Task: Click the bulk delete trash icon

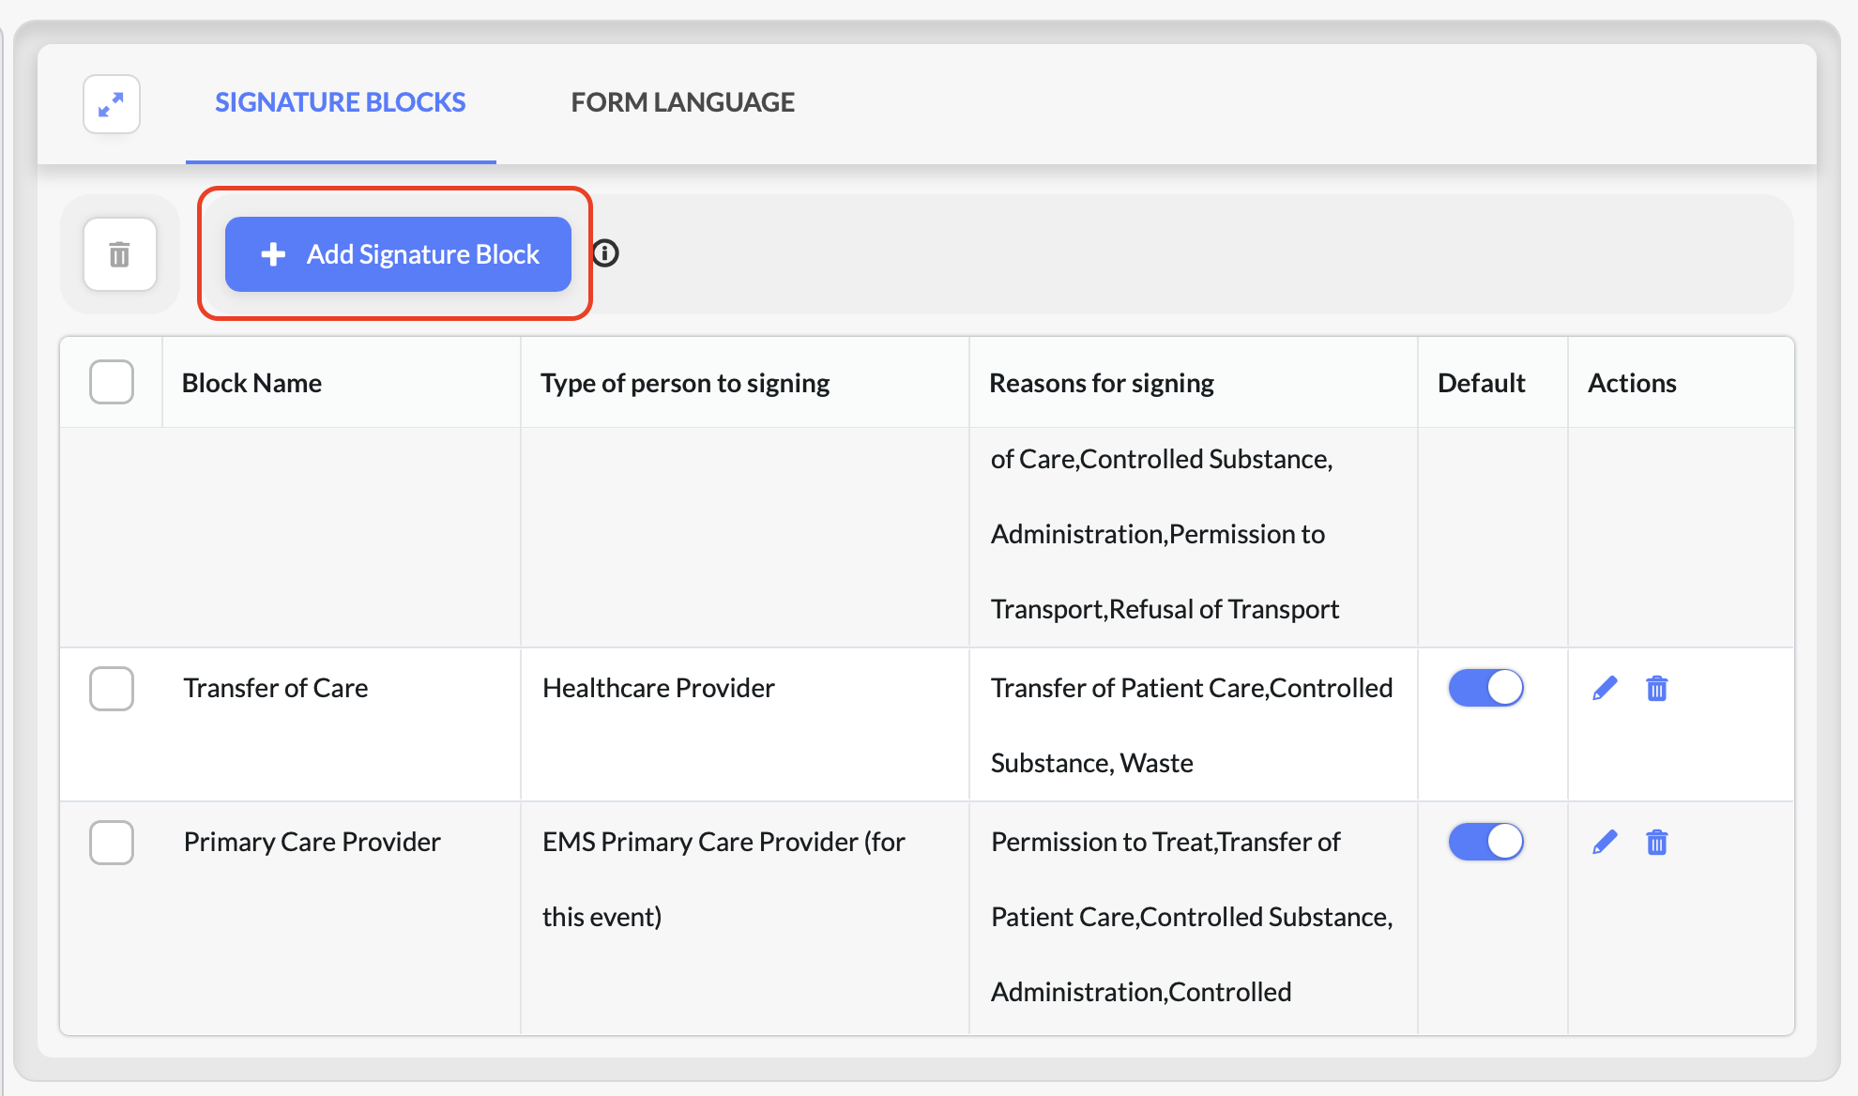Action: point(119,254)
